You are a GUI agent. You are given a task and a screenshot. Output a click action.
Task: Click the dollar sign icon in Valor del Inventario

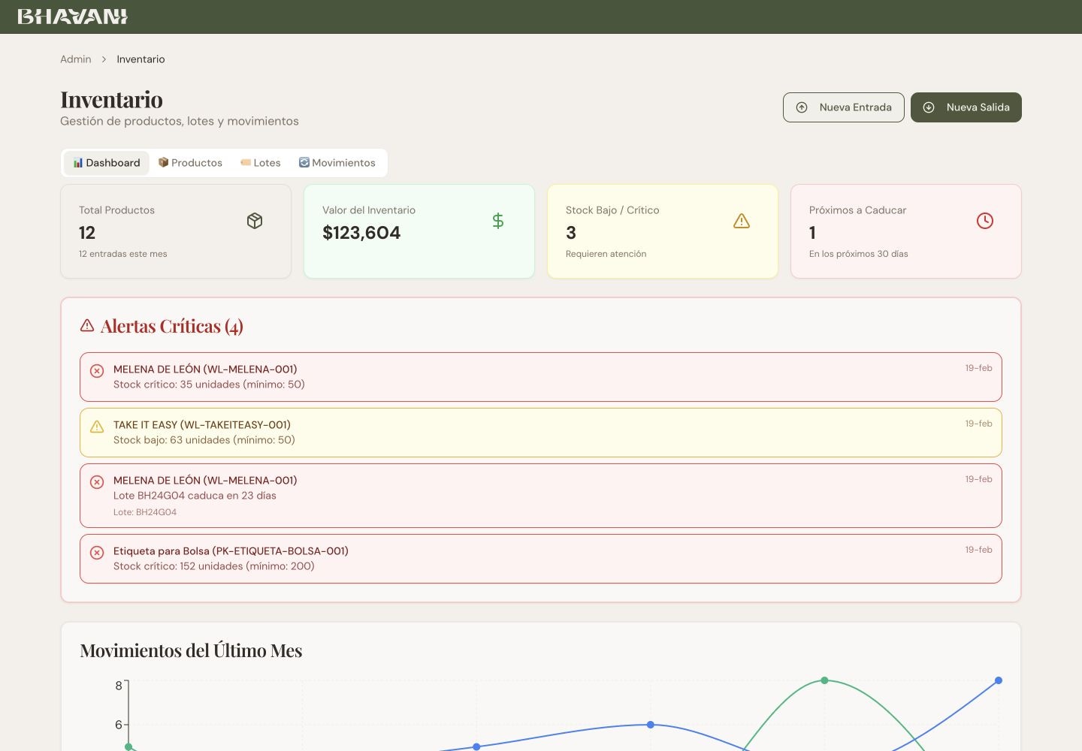(498, 221)
